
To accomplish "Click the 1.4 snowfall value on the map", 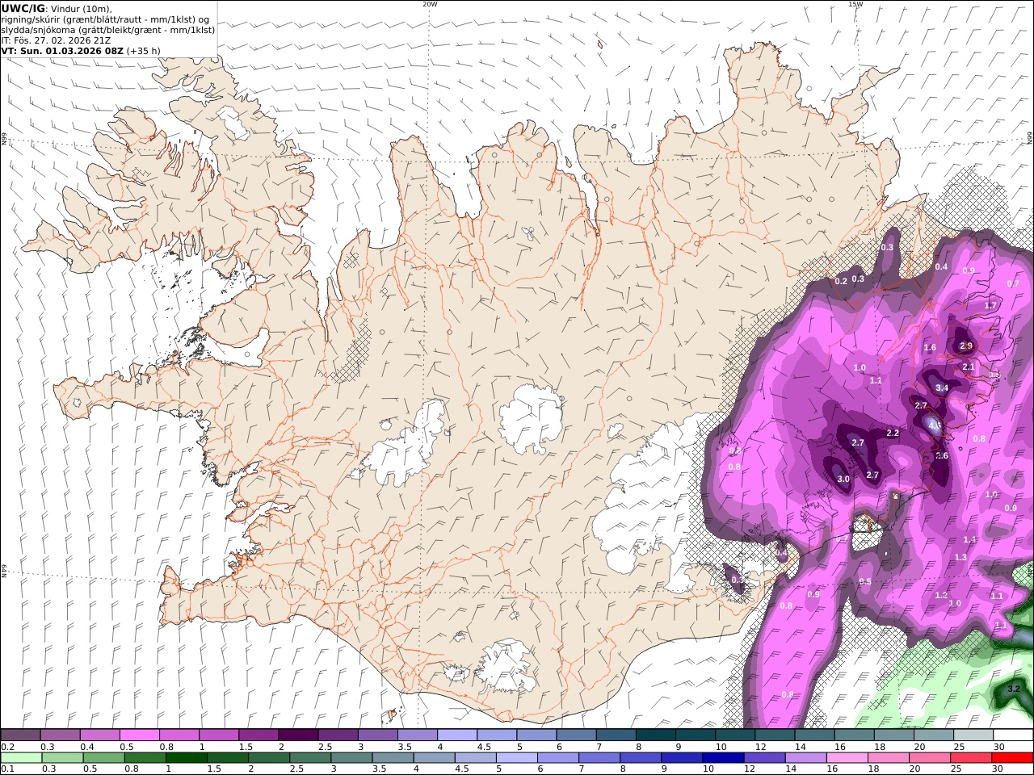I will click(970, 539).
